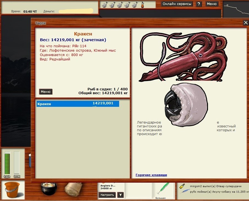249x201 pixels.
Task: Click the orange bottle icon
Action: [143, 5]
